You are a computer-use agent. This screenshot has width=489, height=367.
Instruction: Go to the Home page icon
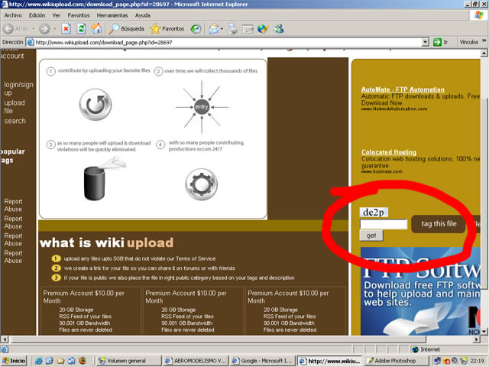97,28
